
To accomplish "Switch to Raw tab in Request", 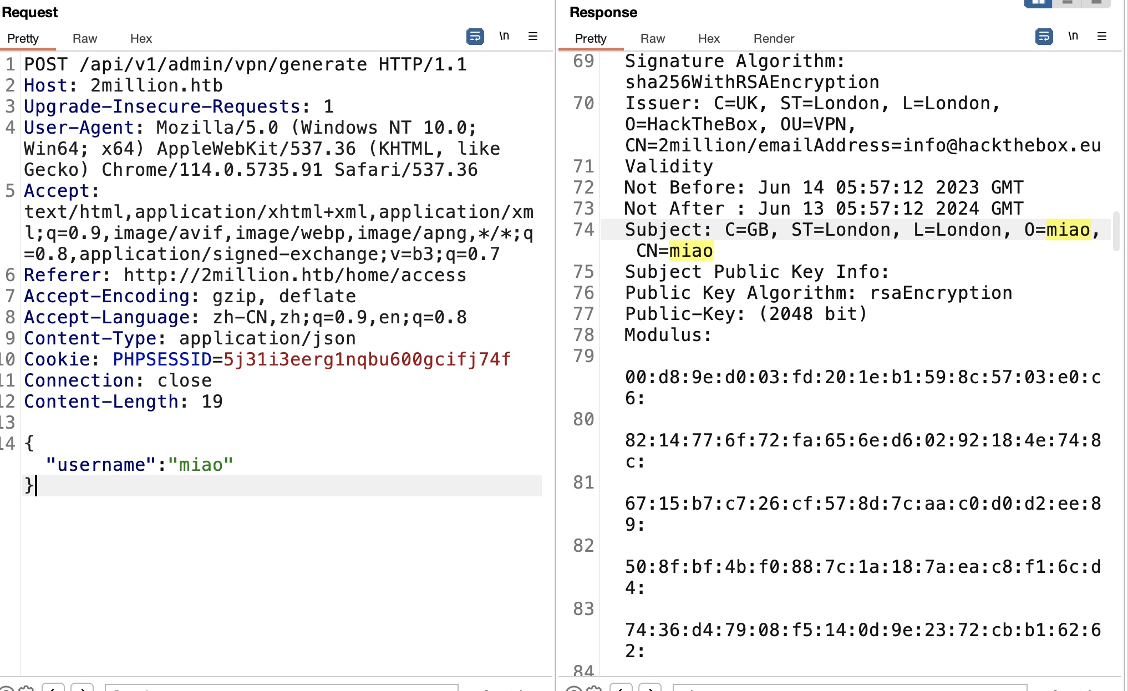I will (84, 38).
